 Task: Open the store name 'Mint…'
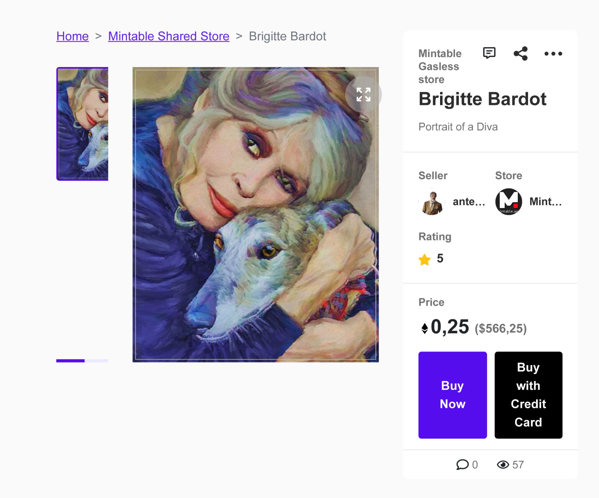[x=545, y=202]
